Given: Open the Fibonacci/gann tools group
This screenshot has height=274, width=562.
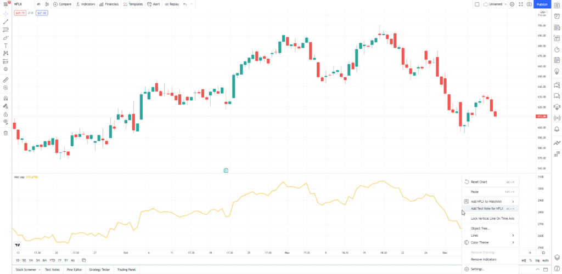Looking at the screenshot, I should [5, 30].
